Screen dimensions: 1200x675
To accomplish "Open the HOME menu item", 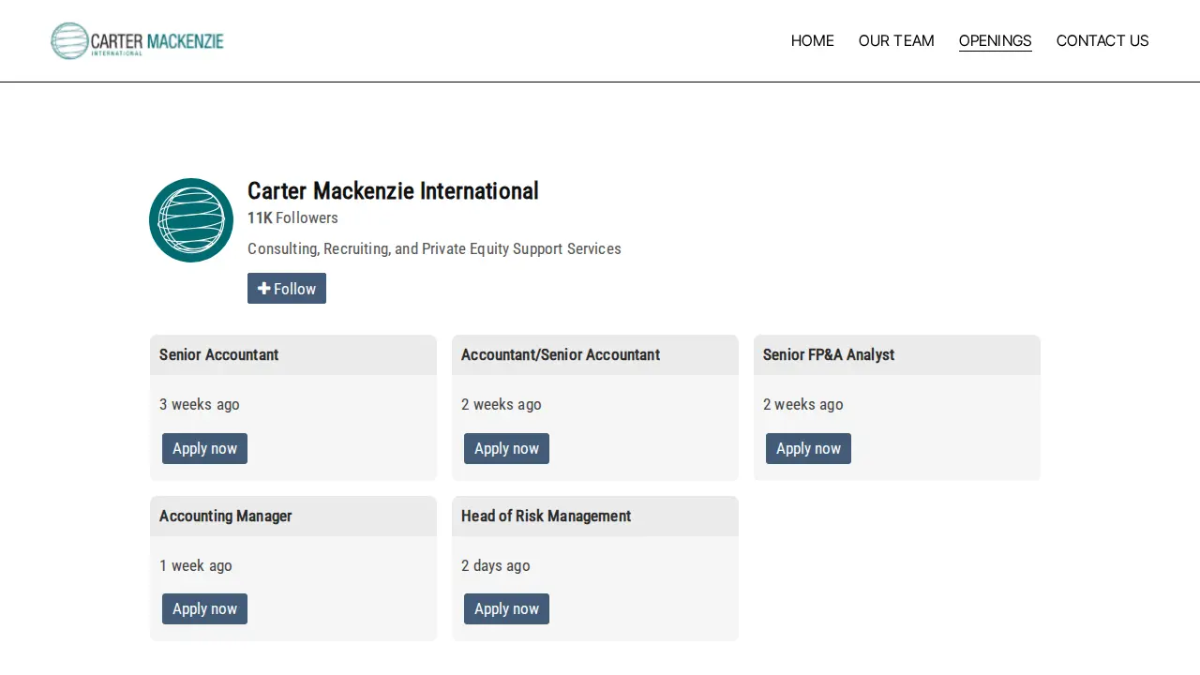I will 812,40.
